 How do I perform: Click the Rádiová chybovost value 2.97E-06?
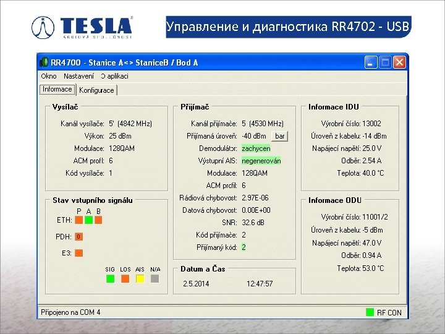255,198
